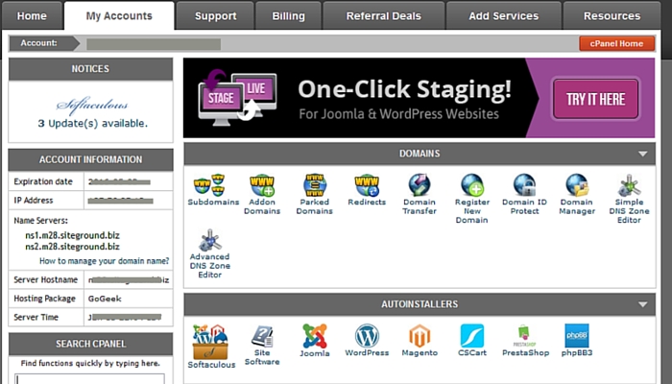The width and height of the screenshot is (672, 384).
Task: Open Addon Domains
Action: click(x=262, y=195)
